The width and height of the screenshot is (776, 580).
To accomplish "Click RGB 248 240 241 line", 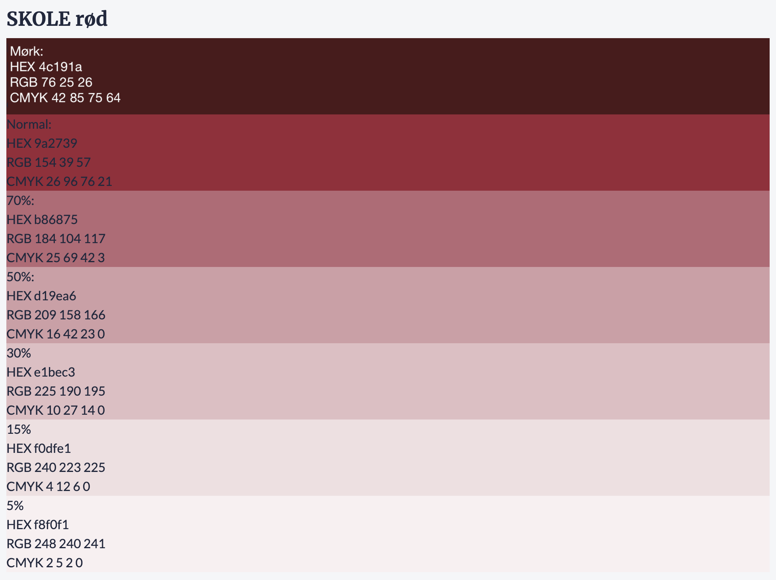I will tap(56, 543).
